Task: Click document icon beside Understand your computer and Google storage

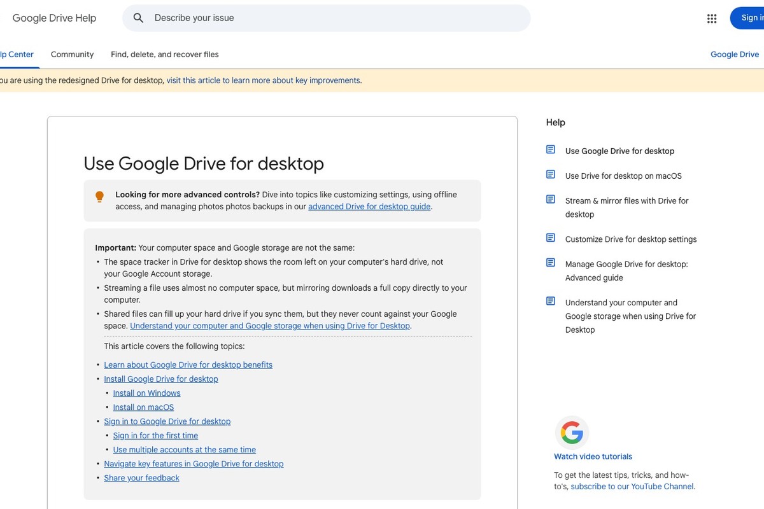Action: pyautogui.click(x=551, y=302)
